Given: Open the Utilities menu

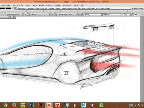Looking at the screenshot, I should pyautogui.click(x=76, y=5).
